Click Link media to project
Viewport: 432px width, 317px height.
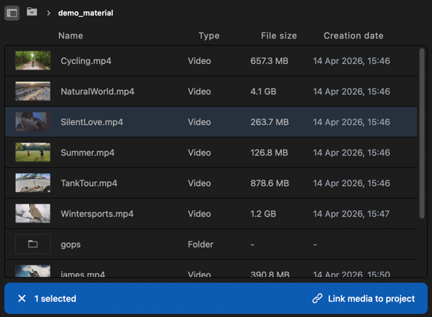point(371,299)
